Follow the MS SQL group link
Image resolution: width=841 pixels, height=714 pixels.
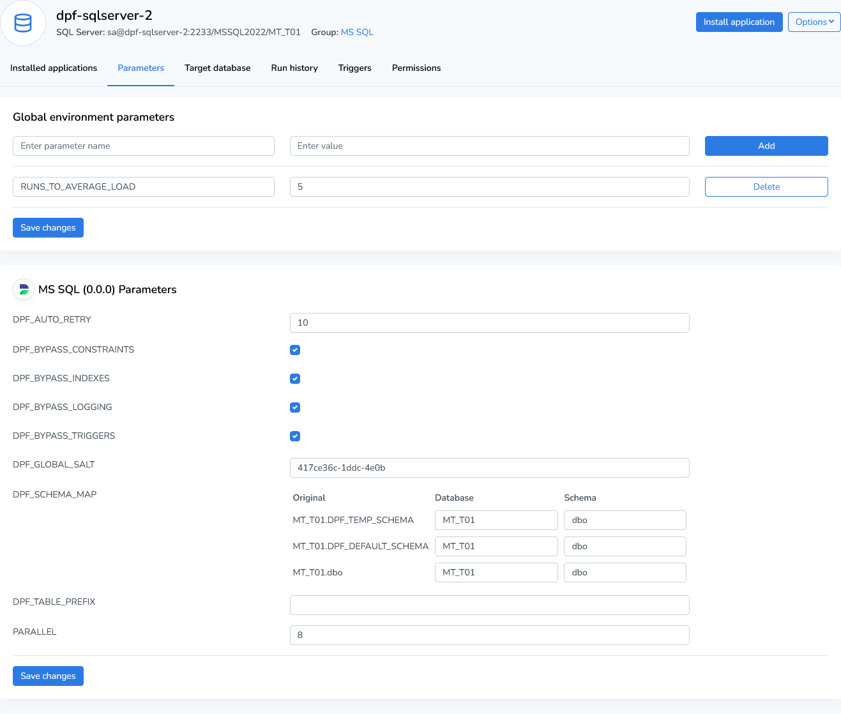[x=357, y=32]
